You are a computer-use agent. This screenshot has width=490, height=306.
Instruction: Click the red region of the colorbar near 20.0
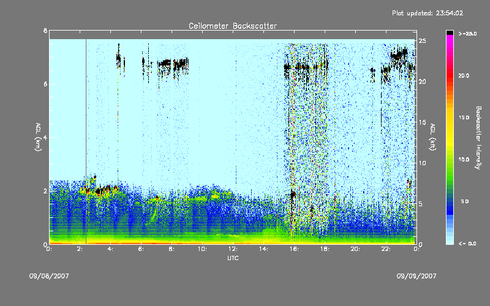click(450, 76)
